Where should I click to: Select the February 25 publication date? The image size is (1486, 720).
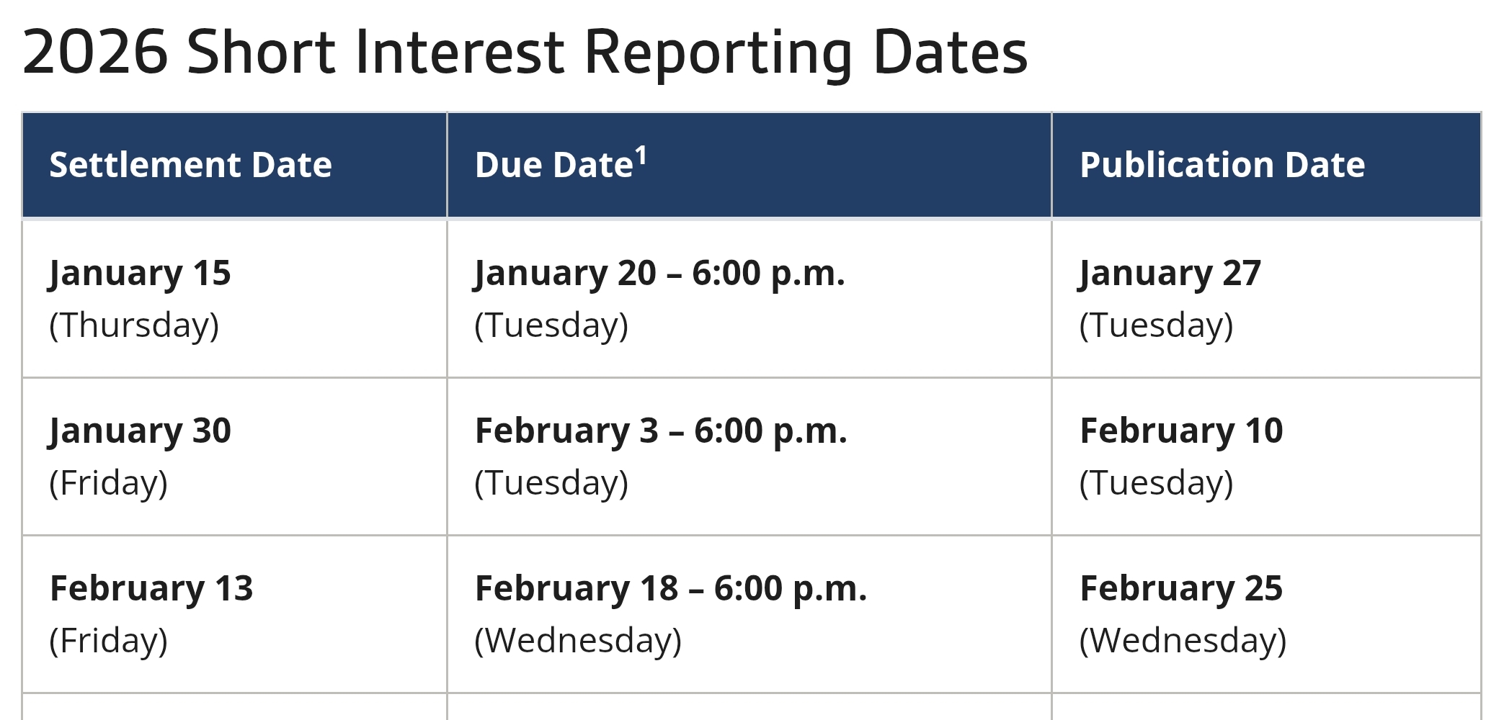click(x=1181, y=588)
